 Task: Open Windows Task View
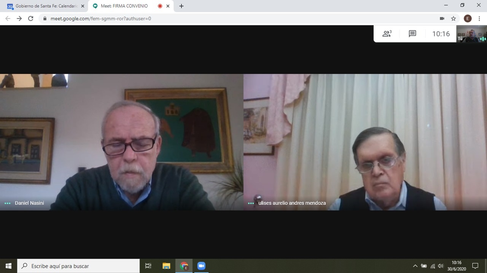pos(148,266)
